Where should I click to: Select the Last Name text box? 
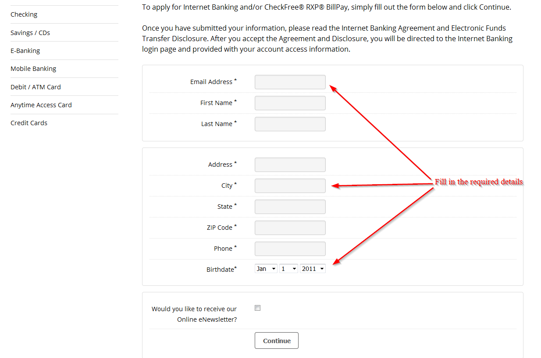[290, 124]
